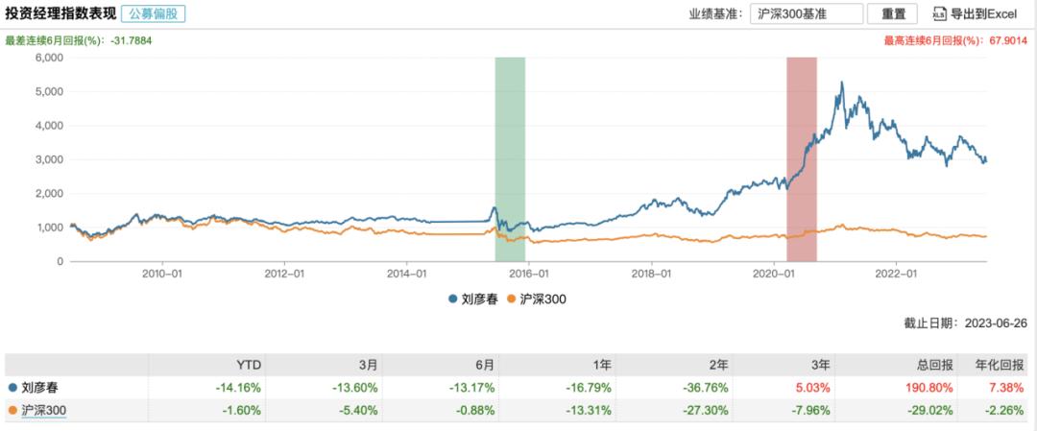This screenshot has width=1037, height=431.
Task: Open the 沪深300基准 benchmark dropdown
Action: (x=807, y=13)
